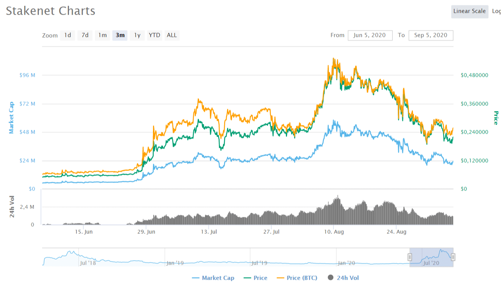
Task: Grab the right navigator range handle
Action: pos(453,258)
